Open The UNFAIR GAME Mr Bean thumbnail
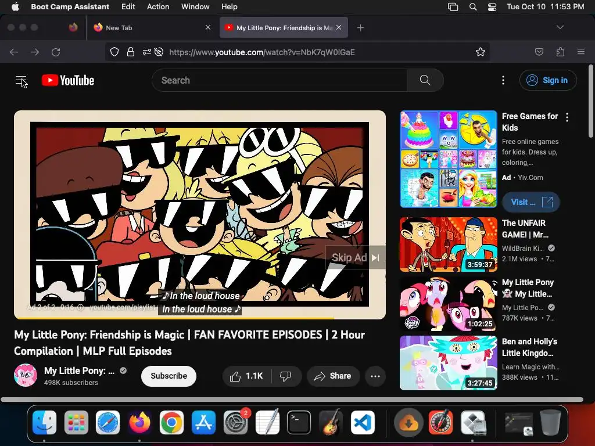Image resolution: width=595 pixels, height=446 pixels. tap(448, 244)
